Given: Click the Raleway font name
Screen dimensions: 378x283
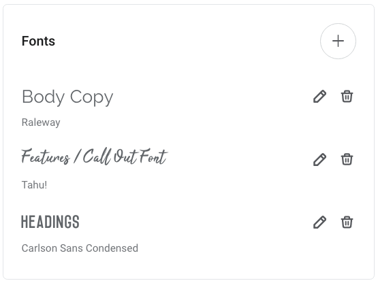Looking at the screenshot, I should click(x=41, y=122).
